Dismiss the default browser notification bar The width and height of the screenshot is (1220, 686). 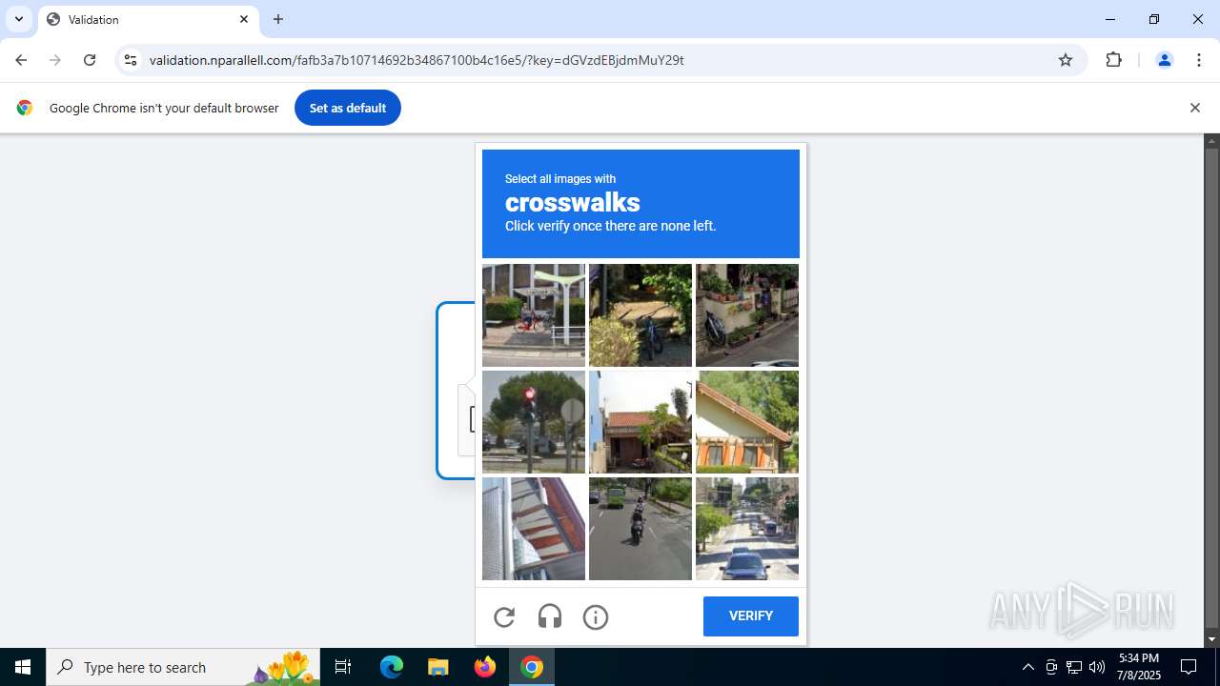(x=1194, y=108)
